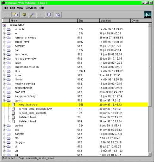Click the listetech.htm2 file icon
The image size is (154, 162).
pos(13,117)
